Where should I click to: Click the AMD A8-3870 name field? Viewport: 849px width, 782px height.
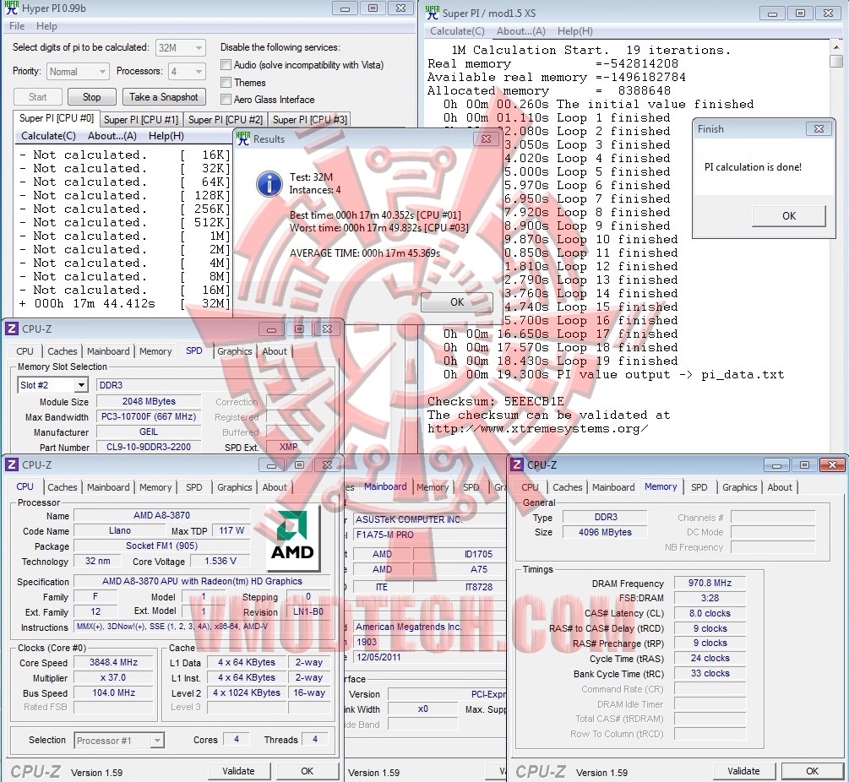point(162,515)
